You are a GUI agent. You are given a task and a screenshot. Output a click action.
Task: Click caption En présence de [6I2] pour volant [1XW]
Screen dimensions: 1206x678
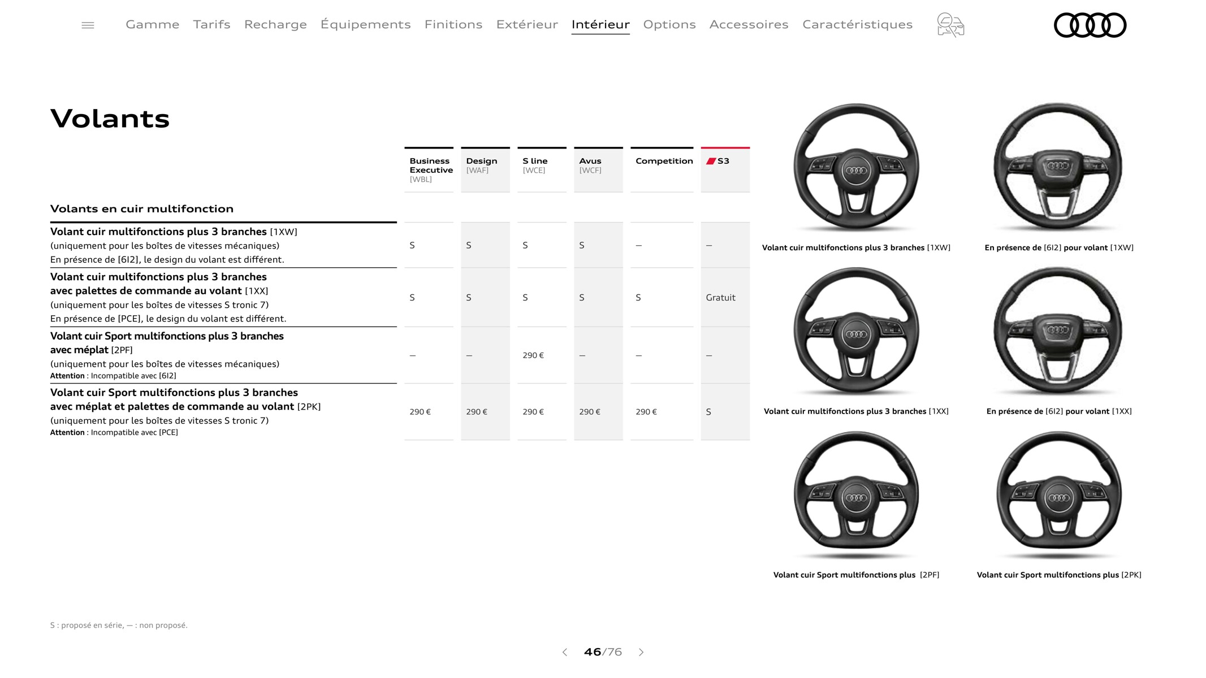pyautogui.click(x=1059, y=247)
